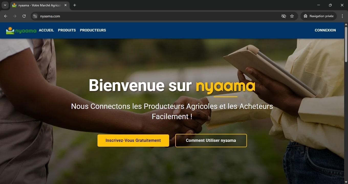Screen dimensions: 348x184
Task: Click the nyaama logo in navbar
Action: pyautogui.click(x=21, y=30)
